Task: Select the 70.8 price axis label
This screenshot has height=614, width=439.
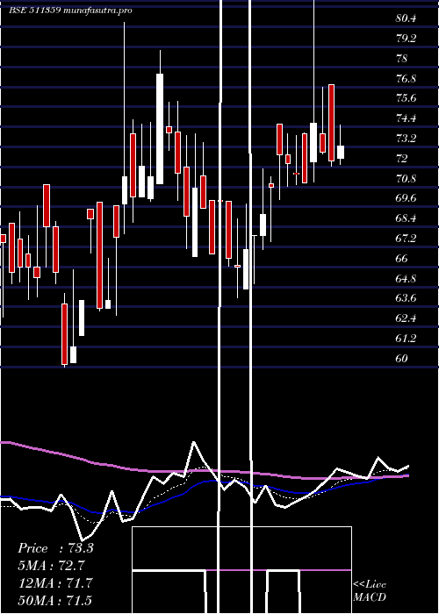Action: tap(406, 179)
